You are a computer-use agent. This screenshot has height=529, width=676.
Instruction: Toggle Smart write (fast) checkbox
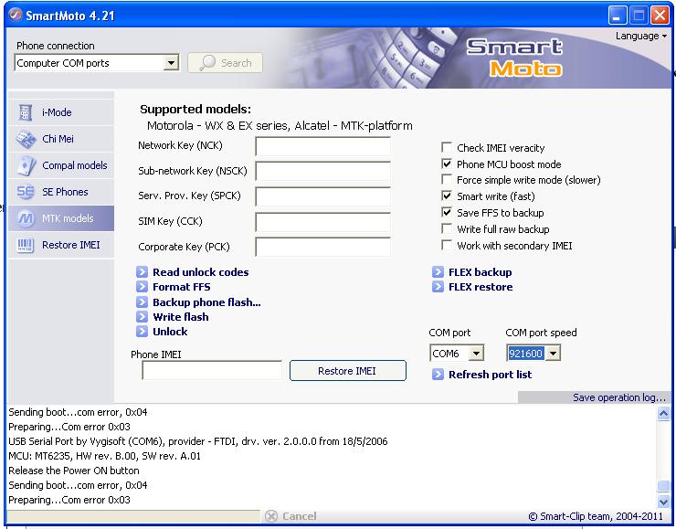[447, 196]
